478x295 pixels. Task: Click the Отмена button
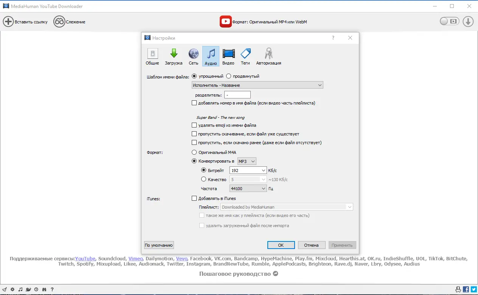click(x=311, y=245)
